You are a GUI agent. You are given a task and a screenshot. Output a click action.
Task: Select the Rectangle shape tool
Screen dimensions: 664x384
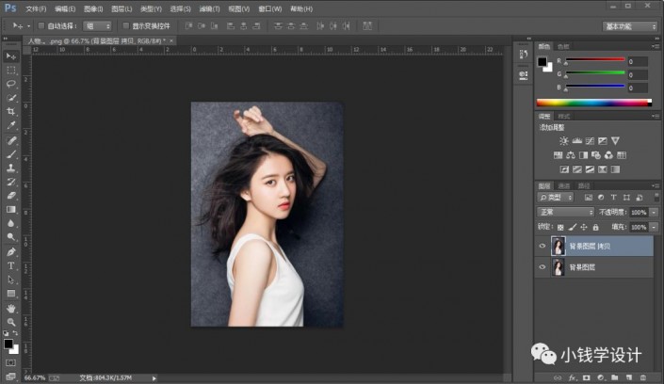(11, 294)
